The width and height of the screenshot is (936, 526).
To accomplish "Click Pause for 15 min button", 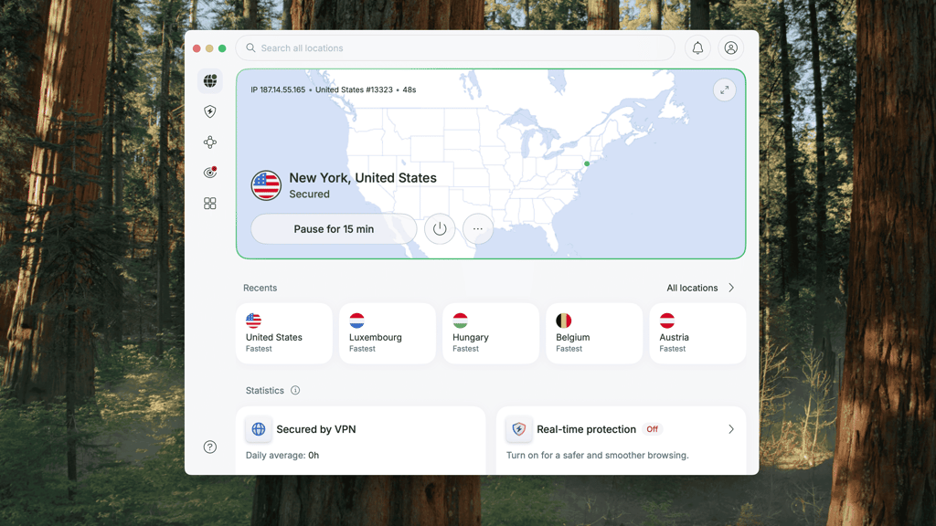I will click(334, 228).
